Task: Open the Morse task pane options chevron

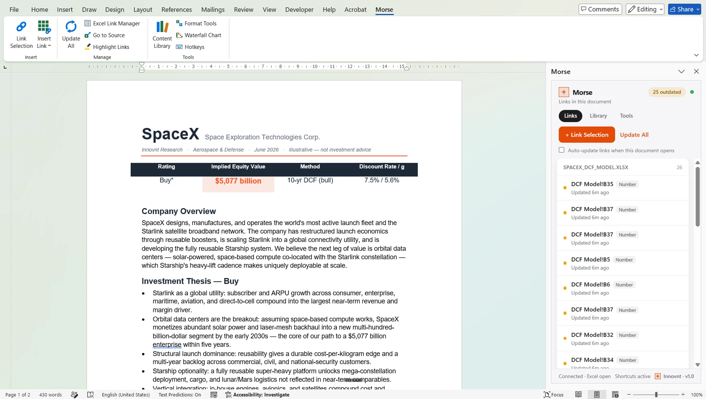Action: click(x=682, y=71)
